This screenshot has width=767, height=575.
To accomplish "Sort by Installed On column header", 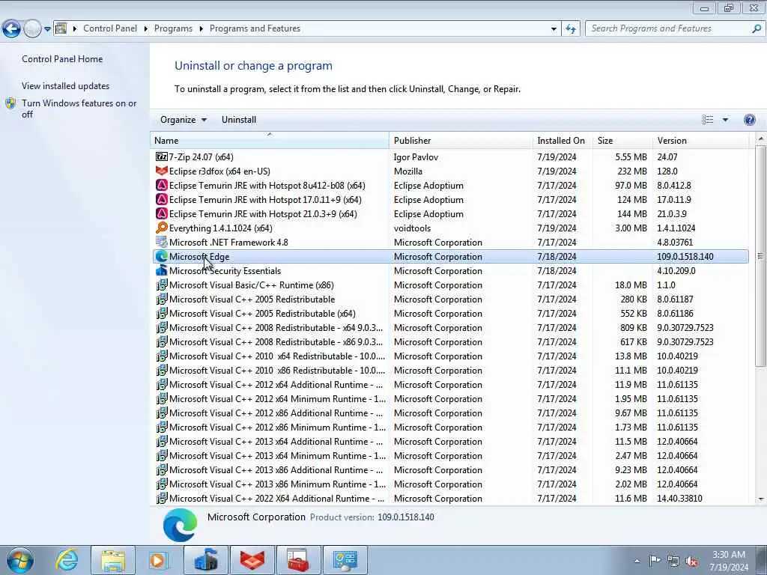I will coord(563,140).
